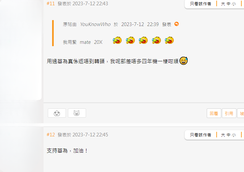Click the third vomiting emoji in quote
Viewport: 244px width, 172px height.
pos(143,40)
